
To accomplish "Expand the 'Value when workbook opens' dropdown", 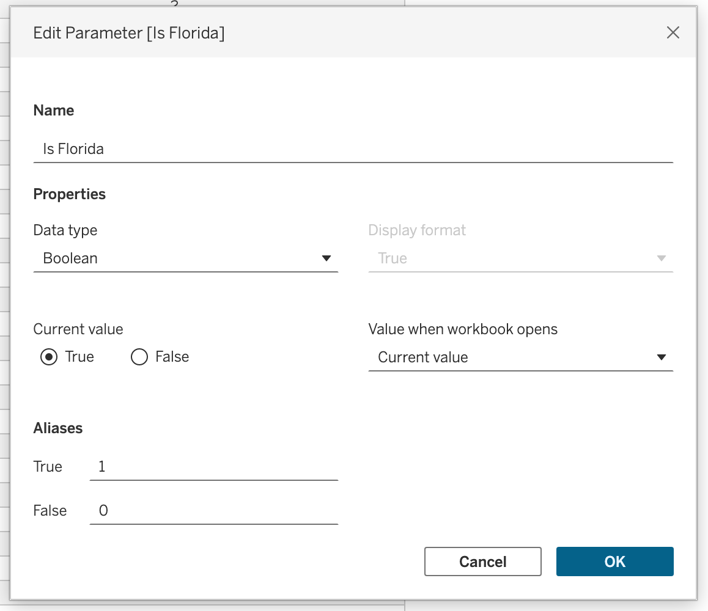I will tap(520, 357).
